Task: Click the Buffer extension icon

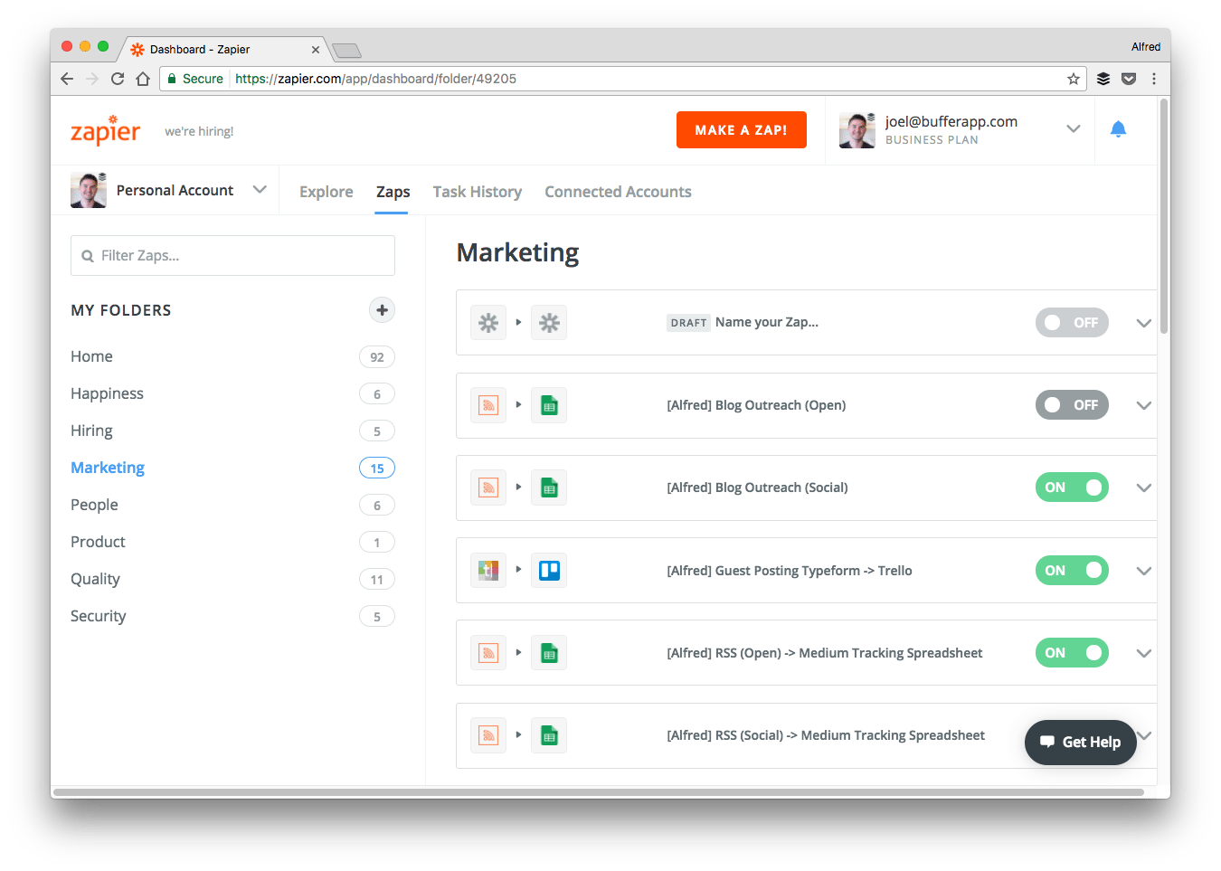Action: pos(1103,79)
